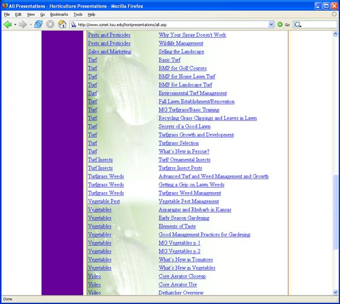Click the address bar URL field
340x304 pixels.
pos(172,25)
